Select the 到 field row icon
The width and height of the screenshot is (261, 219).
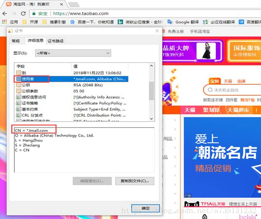19,73
